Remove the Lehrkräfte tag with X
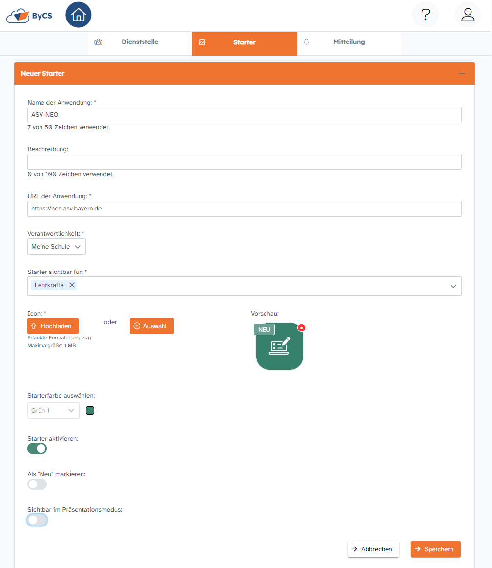 (x=72, y=285)
